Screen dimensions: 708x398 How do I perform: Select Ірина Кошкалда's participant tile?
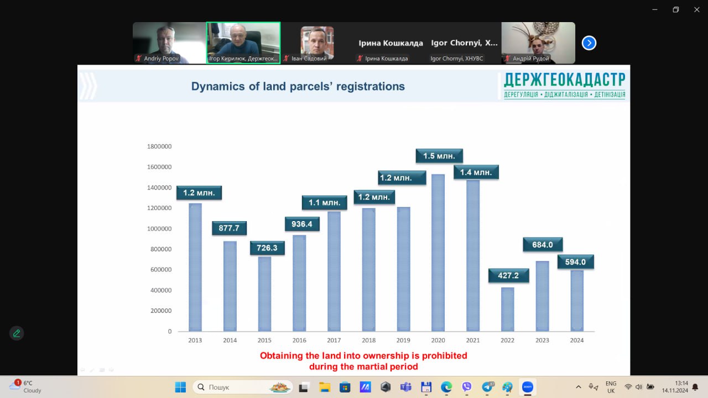[391, 43]
